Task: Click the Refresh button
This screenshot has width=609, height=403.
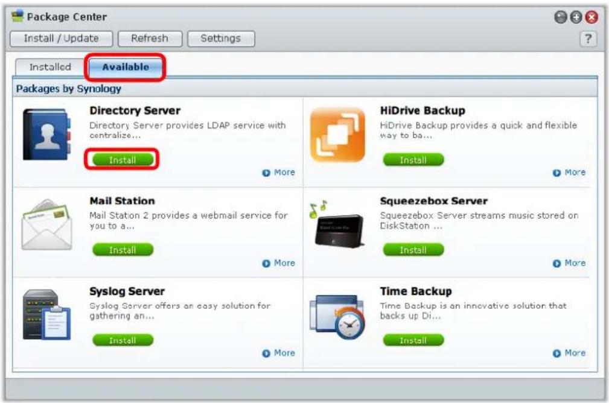Action: 150,39
